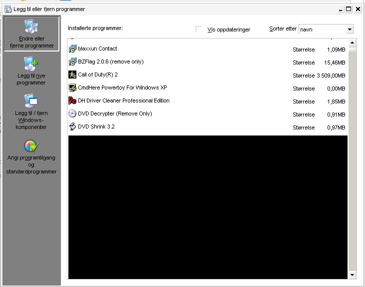Screen dimensions: 365x287
Task: Click the DVD Decrypter disc icon
Action: pos(72,113)
